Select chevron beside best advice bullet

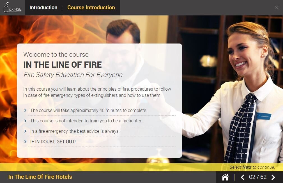tap(25, 131)
